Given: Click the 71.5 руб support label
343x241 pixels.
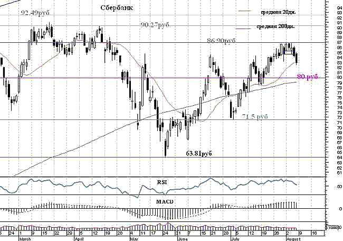Looking at the screenshot, I should coord(255,116).
